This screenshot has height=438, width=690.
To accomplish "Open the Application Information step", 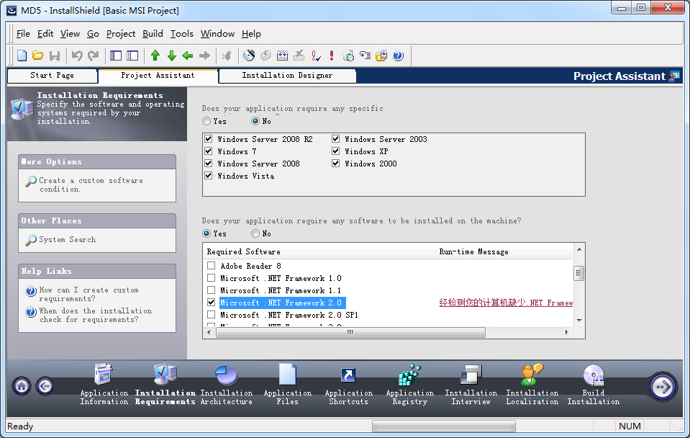I will 104,384.
